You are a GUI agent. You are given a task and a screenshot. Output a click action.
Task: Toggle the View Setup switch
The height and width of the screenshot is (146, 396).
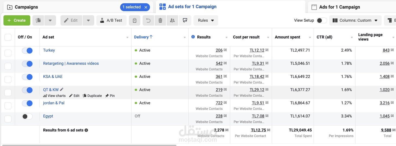click(x=321, y=20)
